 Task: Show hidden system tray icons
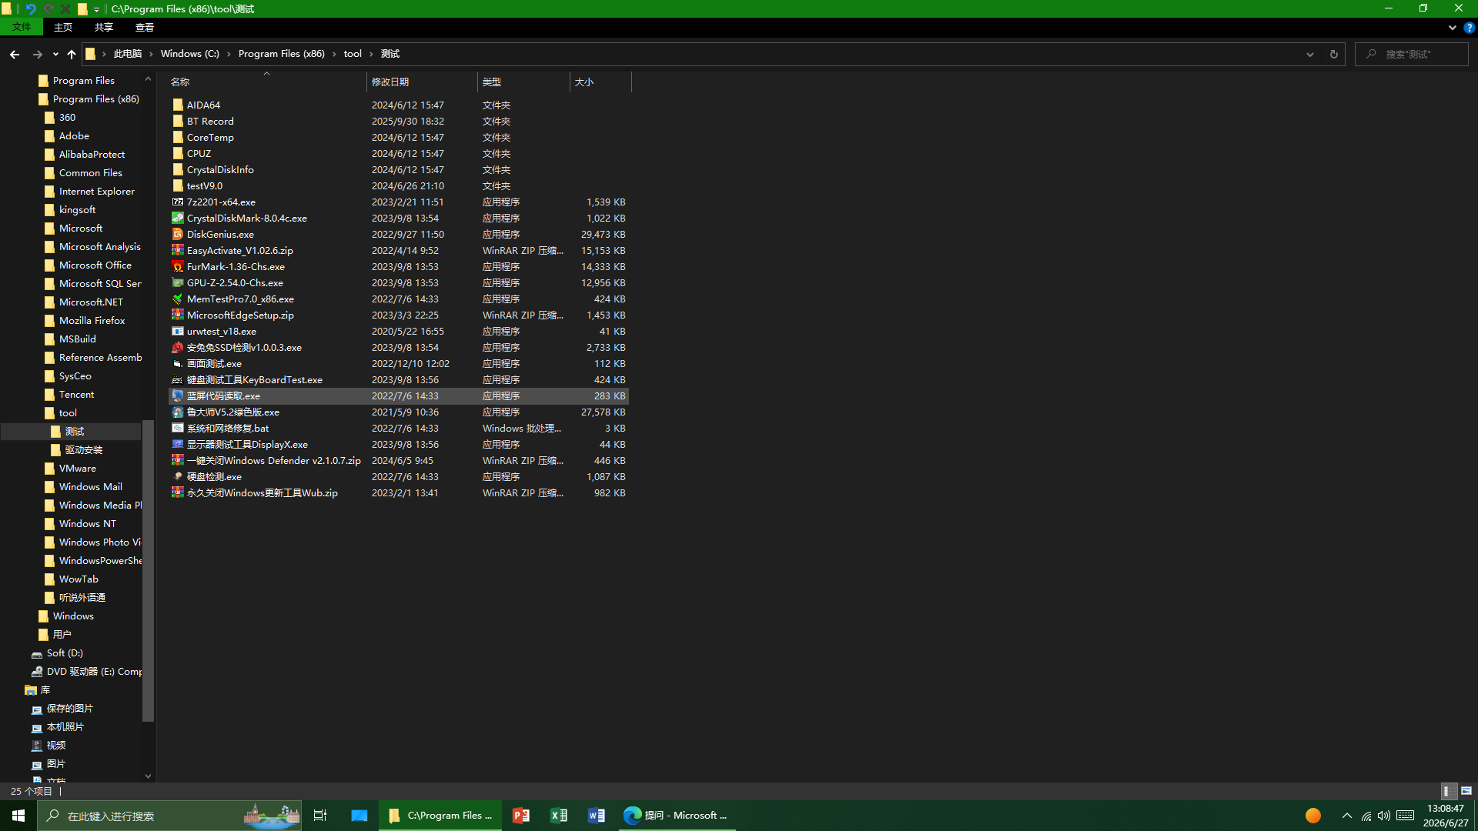point(1346,816)
